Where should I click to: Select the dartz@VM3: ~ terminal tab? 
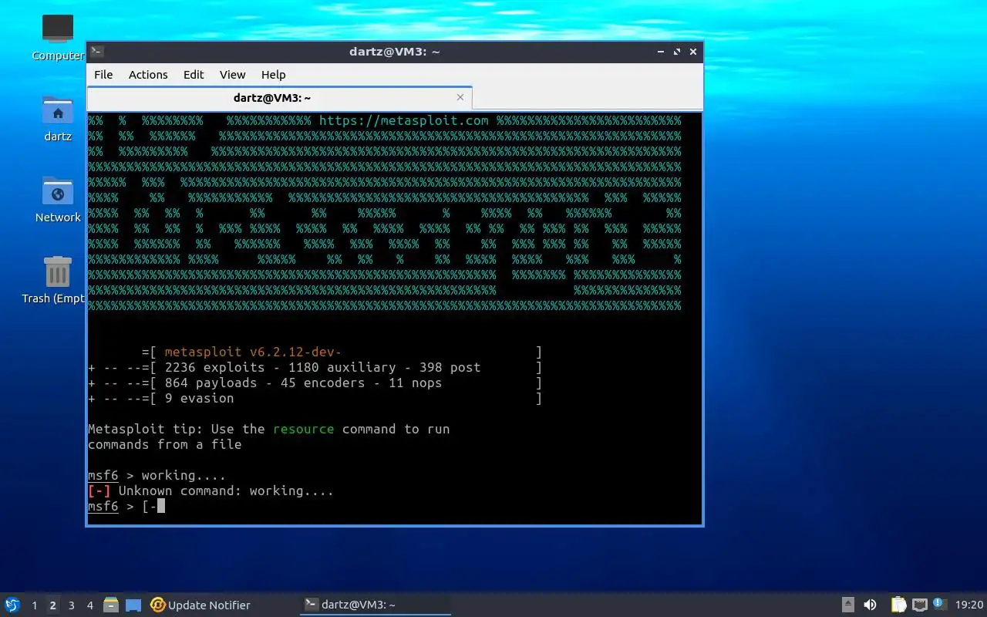pyautogui.click(x=279, y=98)
